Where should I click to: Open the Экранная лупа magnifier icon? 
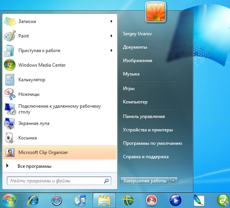pyautogui.click(x=9, y=123)
